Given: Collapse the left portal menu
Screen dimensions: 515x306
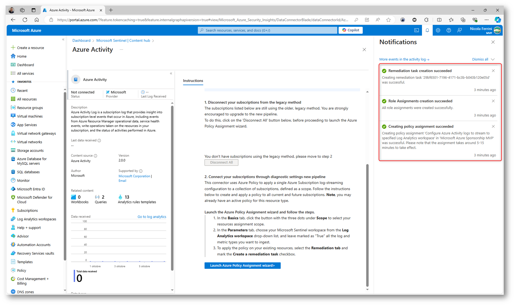Looking at the screenshot, I should [63, 40].
